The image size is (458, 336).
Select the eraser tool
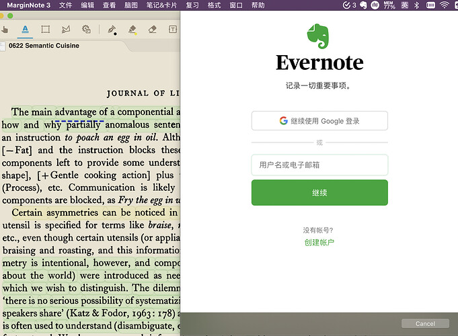pyautogui.click(x=153, y=29)
